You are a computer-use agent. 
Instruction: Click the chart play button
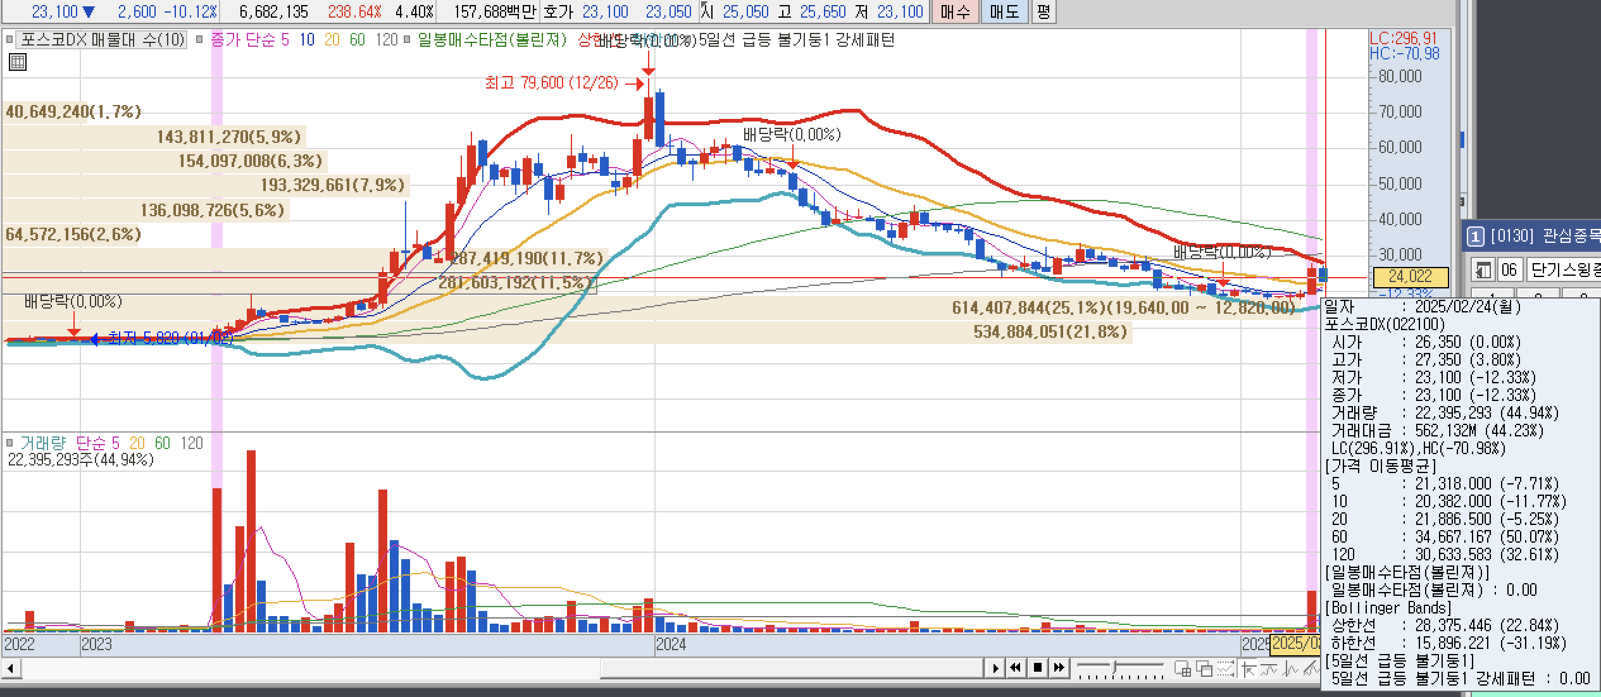[x=995, y=668]
